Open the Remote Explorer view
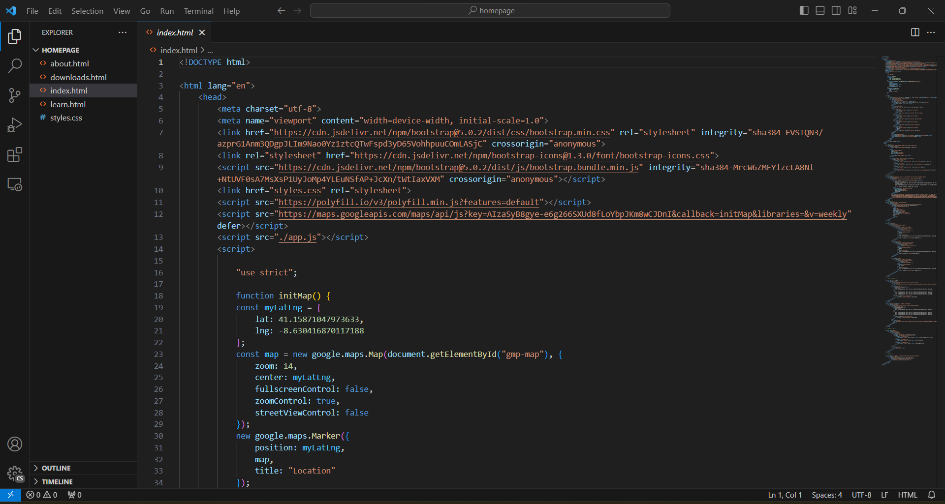 click(x=15, y=184)
